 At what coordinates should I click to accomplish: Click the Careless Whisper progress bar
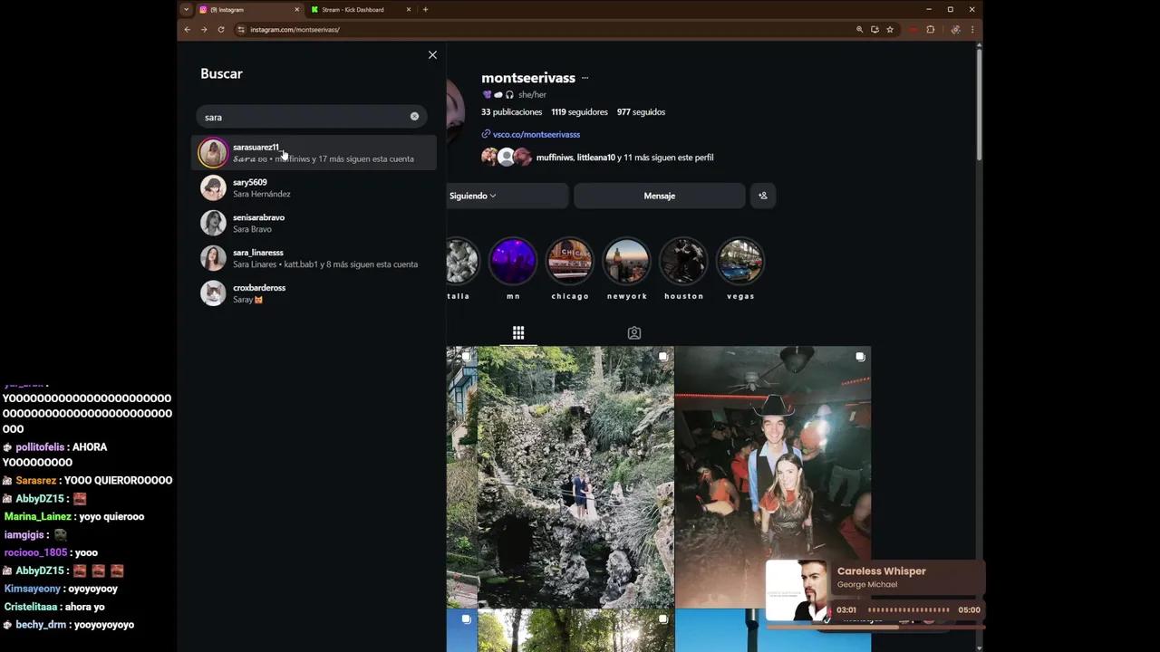pyautogui.click(x=908, y=610)
